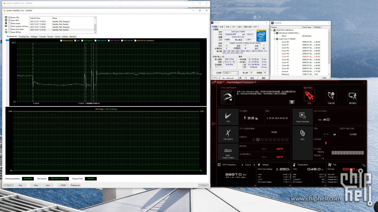378x212 pixels.
Task: Click the AIDA64 flame icon in the title bar
Action: tap(4, 10)
